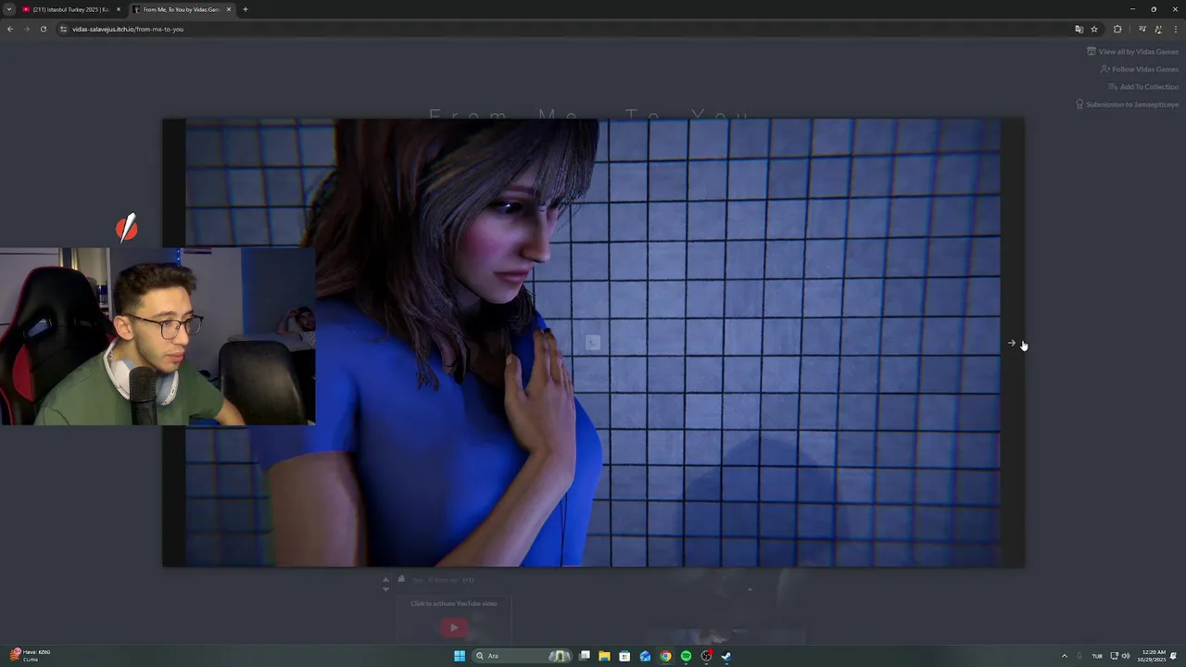The image size is (1186, 667).
Task: Upvote the comment arrow
Action: pyautogui.click(x=386, y=580)
